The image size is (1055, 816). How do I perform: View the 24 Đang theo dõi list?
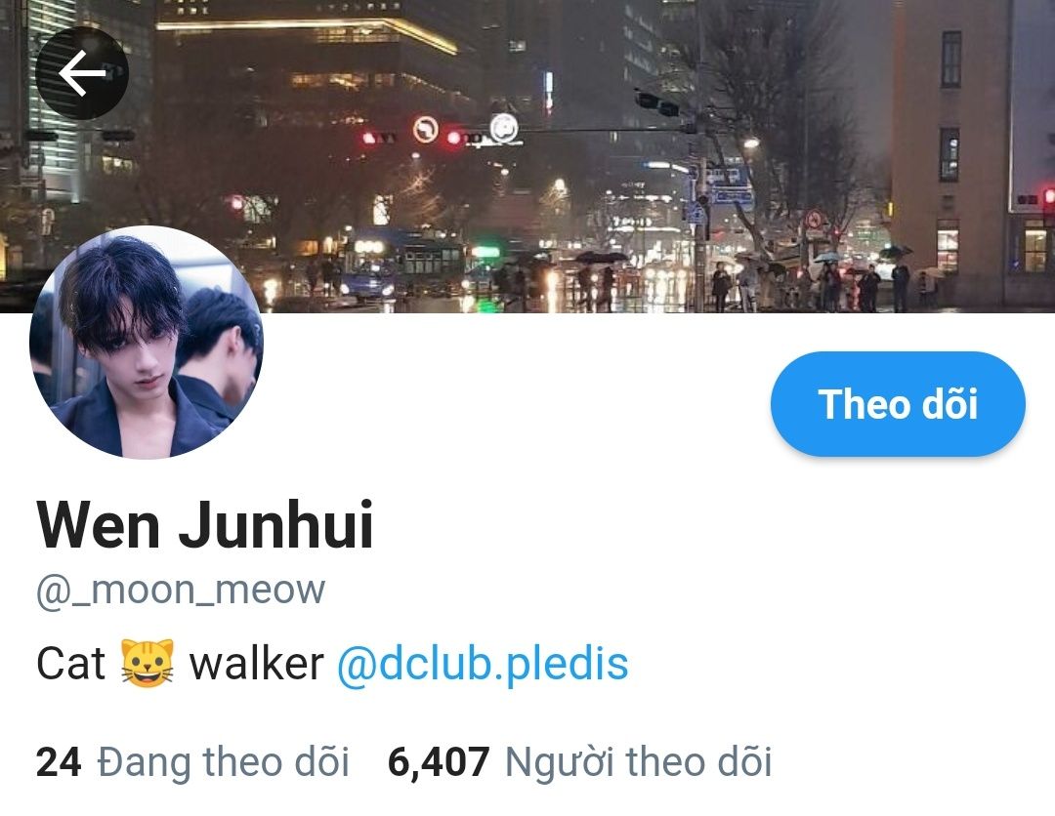click(x=192, y=762)
